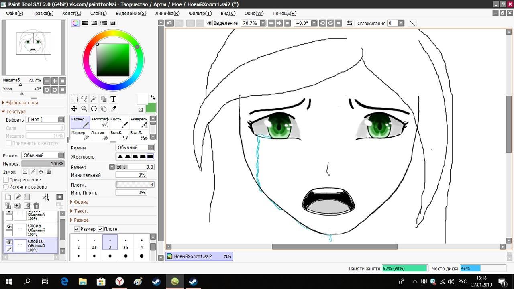Open the Слой menu
This screenshot has width=514, height=289.
98,13
